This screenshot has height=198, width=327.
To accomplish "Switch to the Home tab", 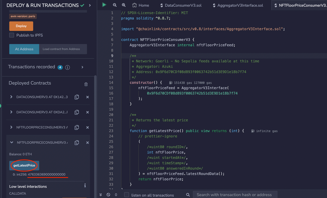I will 141,5.
